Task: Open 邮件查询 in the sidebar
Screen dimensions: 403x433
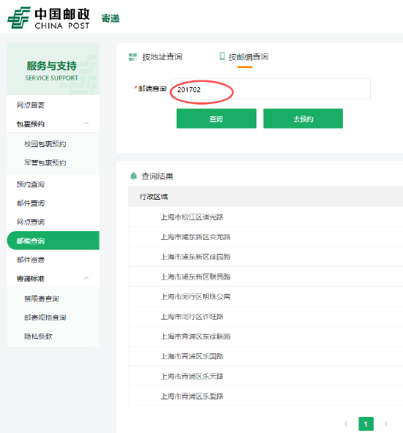Action: [x=31, y=203]
